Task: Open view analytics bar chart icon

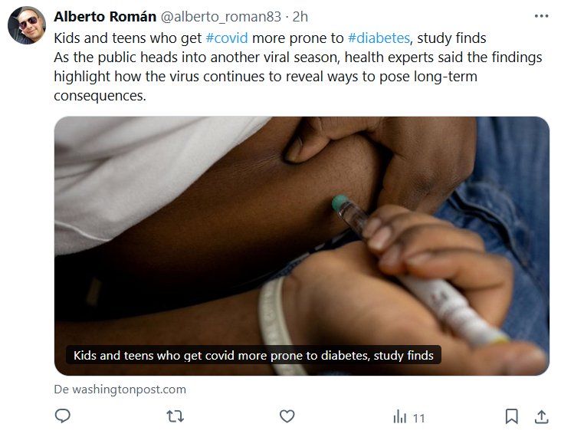Action: (x=400, y=417)
